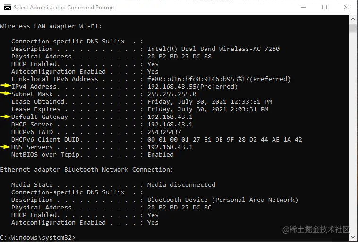Click the Command Prompt title bar icon

pos(7,8)
